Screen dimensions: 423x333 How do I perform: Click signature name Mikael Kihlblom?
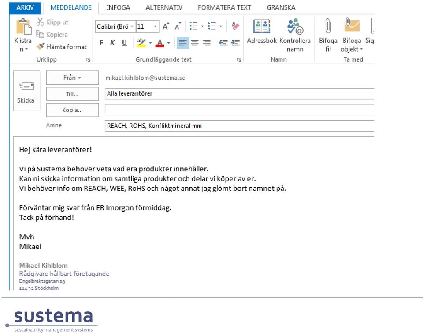[x=44, y=265]
